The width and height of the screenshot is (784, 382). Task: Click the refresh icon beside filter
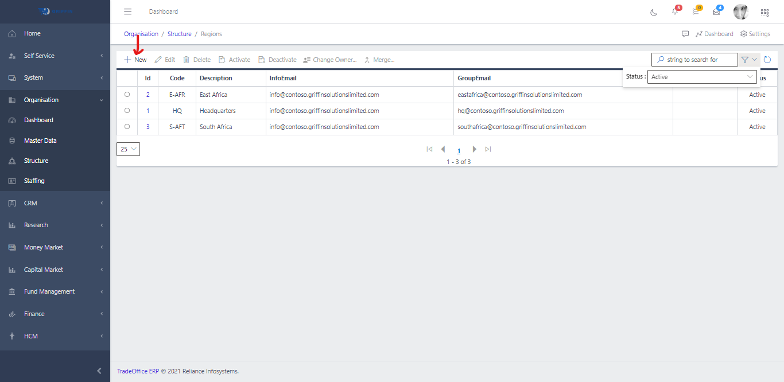point(767,60)
